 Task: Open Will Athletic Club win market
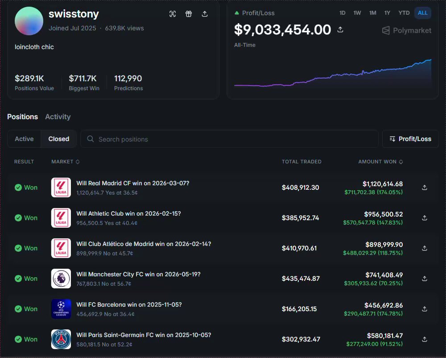[x=128, y=214]
